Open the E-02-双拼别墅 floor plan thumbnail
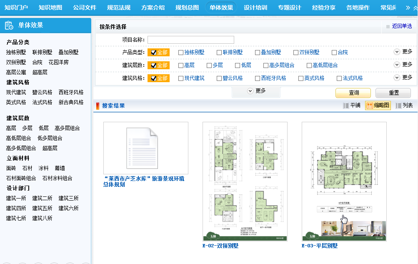The height and width of the screenshot is (264, 418). click(245, 181)
